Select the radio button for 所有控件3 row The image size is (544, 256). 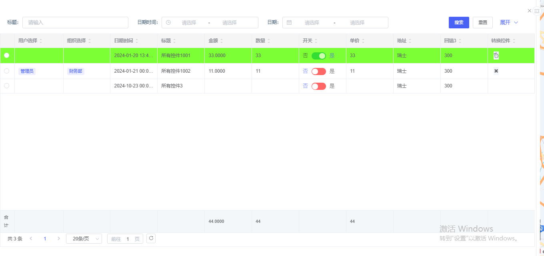pos(6,86)
